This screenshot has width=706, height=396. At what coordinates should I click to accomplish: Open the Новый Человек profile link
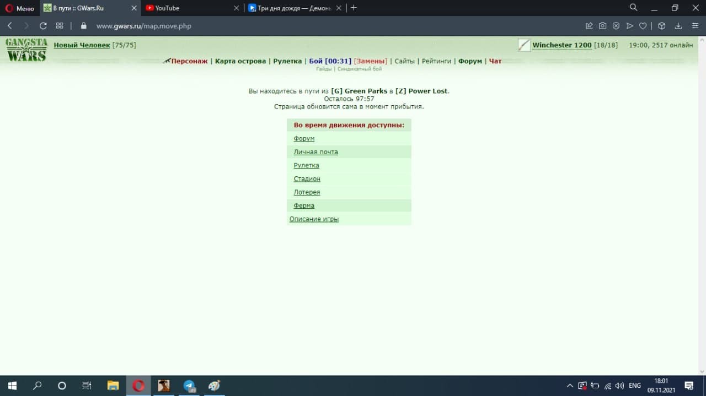click(x=82, y=45)
